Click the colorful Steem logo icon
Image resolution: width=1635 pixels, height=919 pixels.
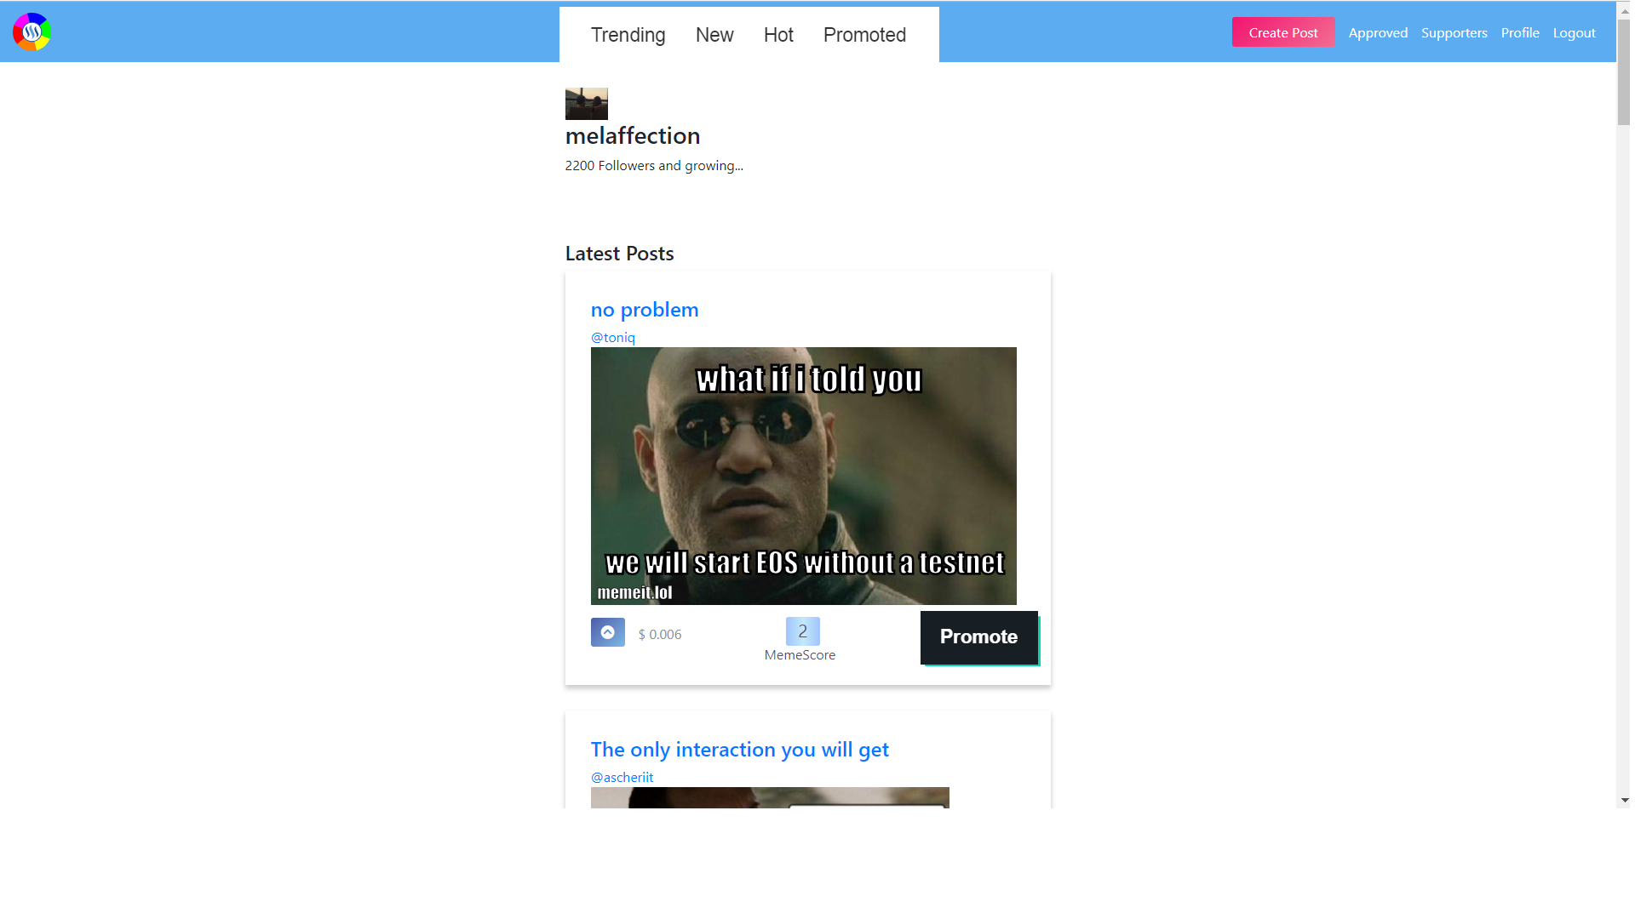click(32, 32)
